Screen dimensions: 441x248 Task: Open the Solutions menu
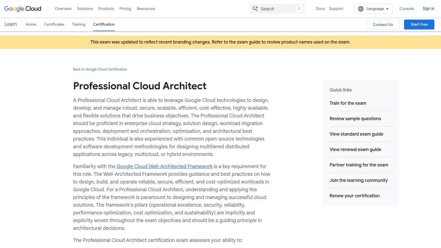point(85,9)
